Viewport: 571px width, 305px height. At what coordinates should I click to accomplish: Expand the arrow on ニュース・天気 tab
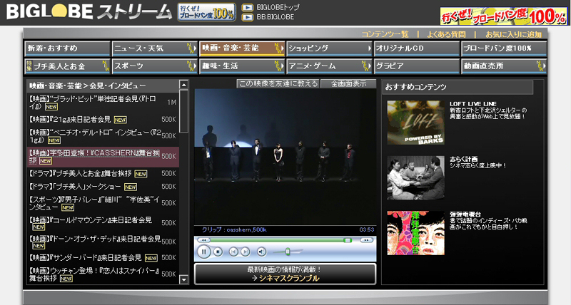pyautogui.click(x=194, y=48)
